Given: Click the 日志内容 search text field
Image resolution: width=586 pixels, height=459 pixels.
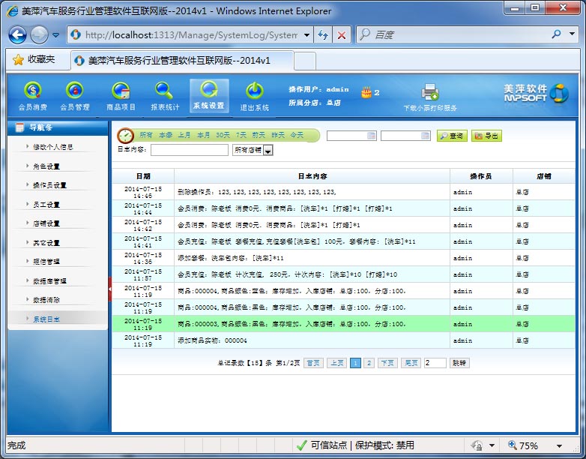Looking at the screenshot, I should pos(189,150).
